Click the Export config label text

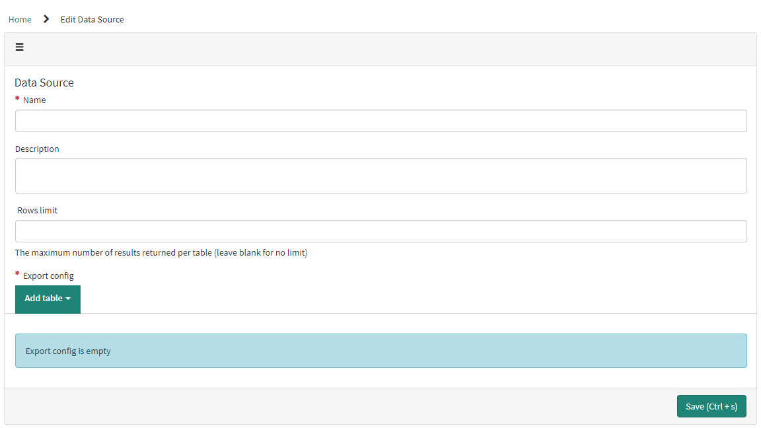[48, 275]
